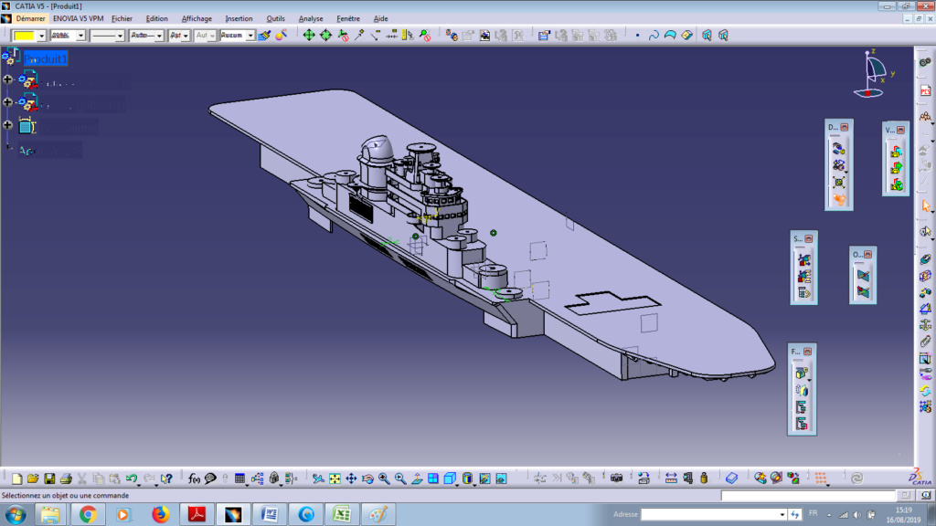Screen dimensions: 936x526
Task: Click the yellow color swatch
Action: coord(24,36)
